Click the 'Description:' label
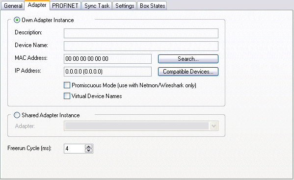 coord(28,32)
